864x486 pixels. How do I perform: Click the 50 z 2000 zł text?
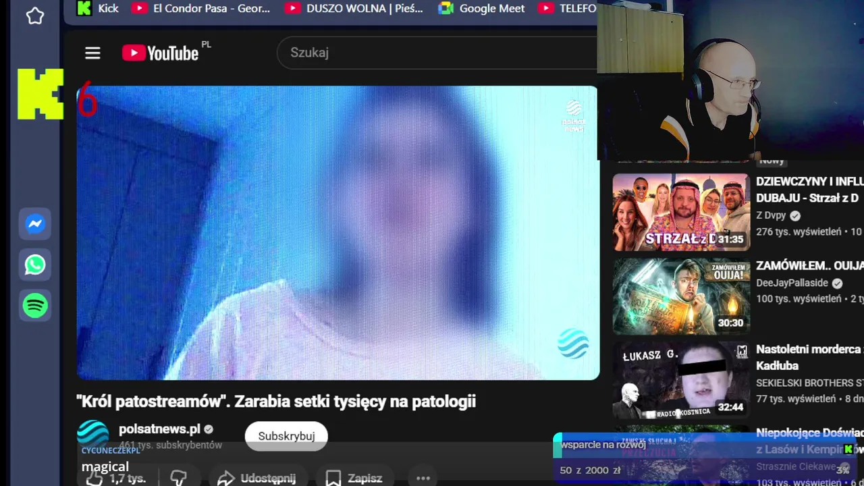590,470
